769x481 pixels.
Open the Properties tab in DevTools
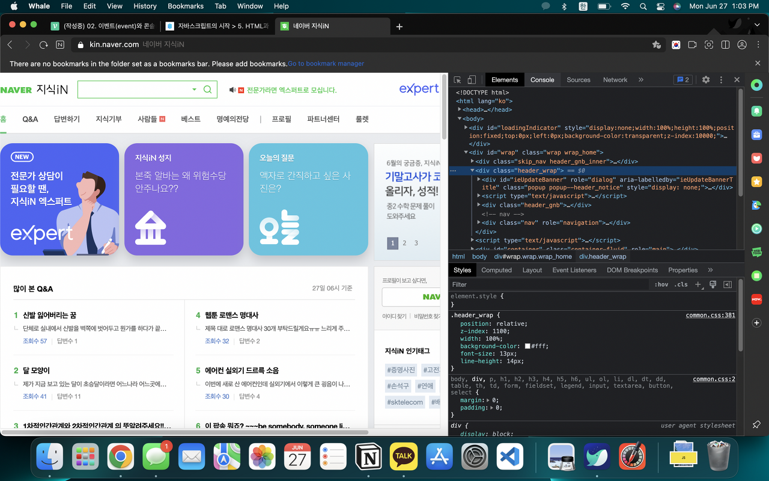[x=683, y=270]
